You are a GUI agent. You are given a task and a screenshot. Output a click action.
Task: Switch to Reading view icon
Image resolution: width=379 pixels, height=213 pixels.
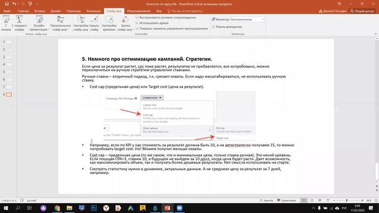(320, 201)
